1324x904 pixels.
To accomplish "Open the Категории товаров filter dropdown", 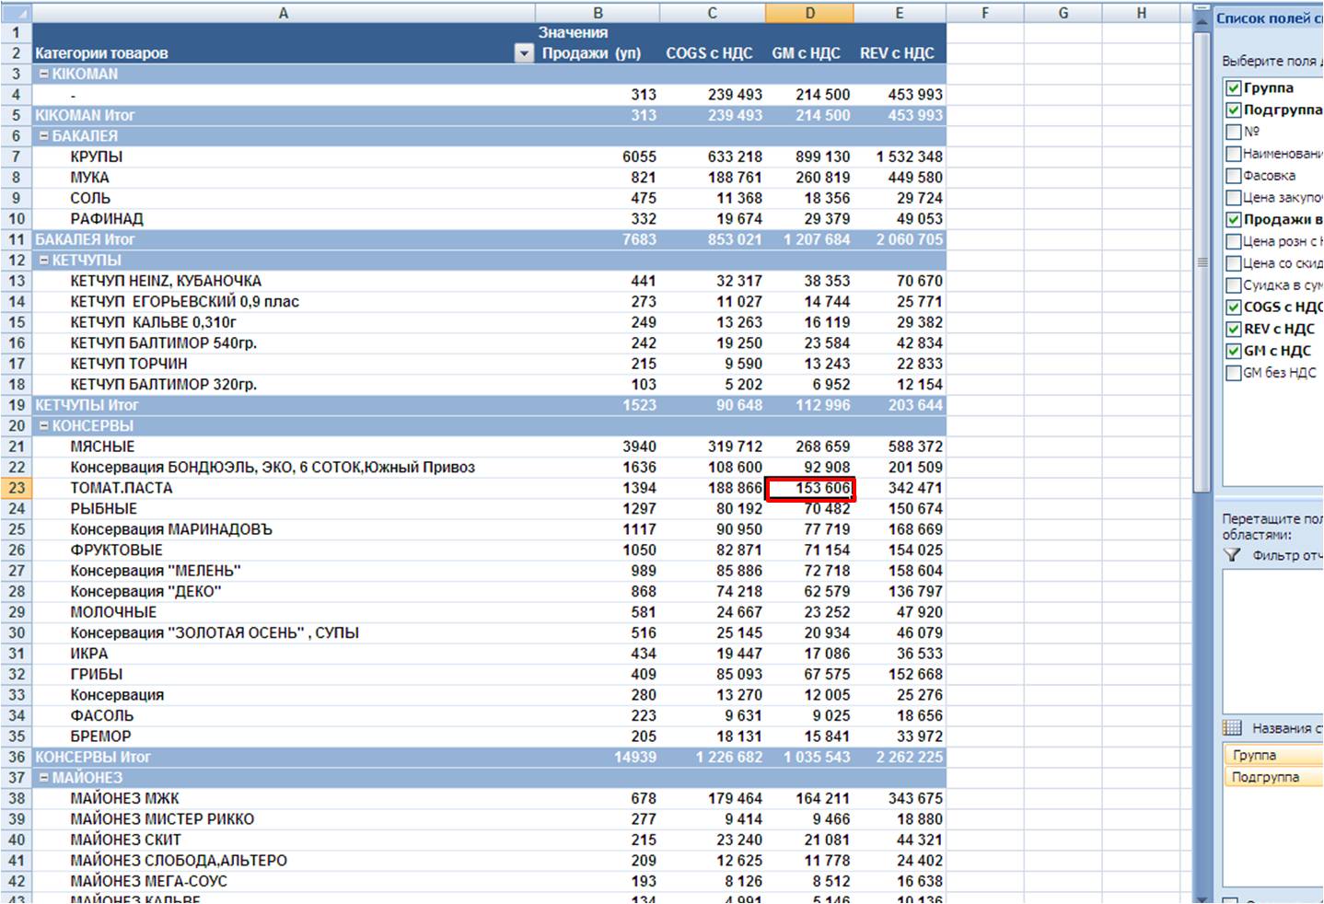I will [524, 53].
